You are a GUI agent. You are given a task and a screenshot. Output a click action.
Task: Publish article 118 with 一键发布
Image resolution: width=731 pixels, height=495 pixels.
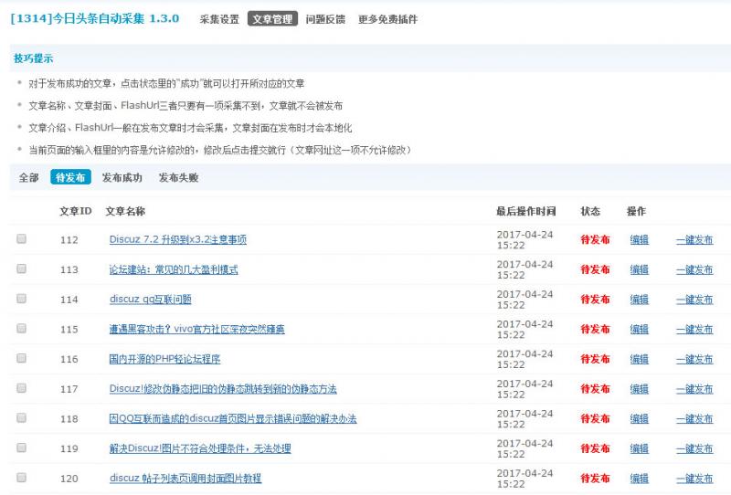coord(694,418)
